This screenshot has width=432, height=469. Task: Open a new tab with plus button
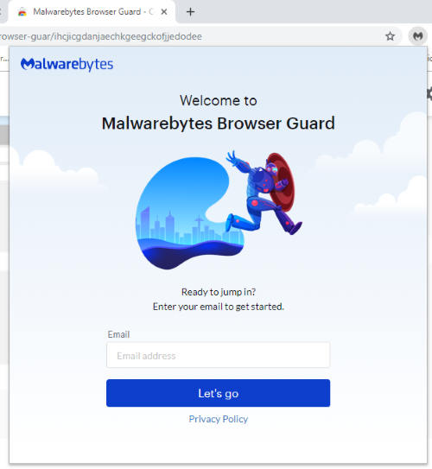[x=190, y=12]
